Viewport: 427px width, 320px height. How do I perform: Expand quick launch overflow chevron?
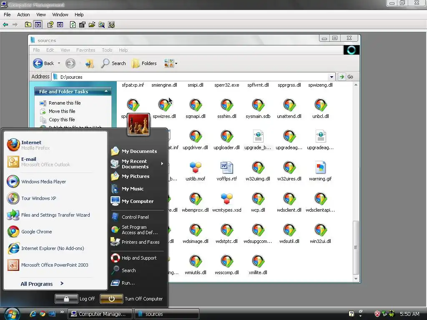tap(62, 312)
